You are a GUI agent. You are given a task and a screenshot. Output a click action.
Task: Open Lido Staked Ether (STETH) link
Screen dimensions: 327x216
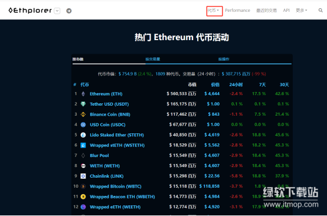[x=117, y=135]
